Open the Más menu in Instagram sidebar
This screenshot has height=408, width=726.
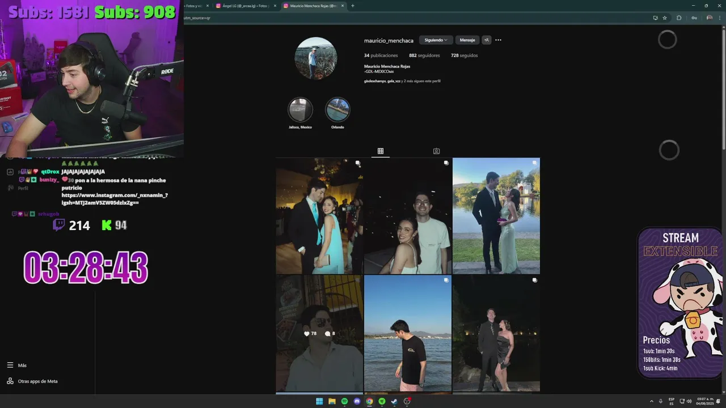(17, 365)
